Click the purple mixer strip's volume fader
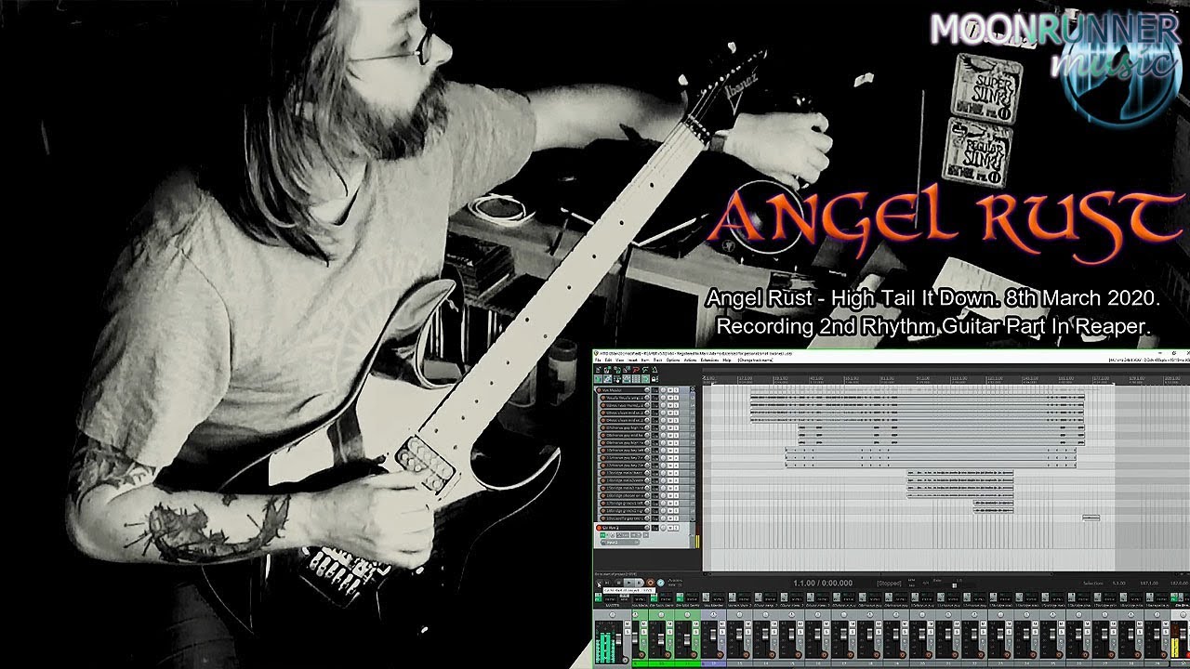Viewport: 1190px width, 669px height. (713, 635)
